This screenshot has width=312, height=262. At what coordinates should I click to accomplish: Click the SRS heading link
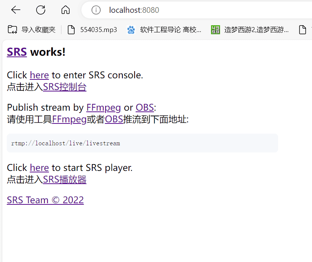point(17,52)
